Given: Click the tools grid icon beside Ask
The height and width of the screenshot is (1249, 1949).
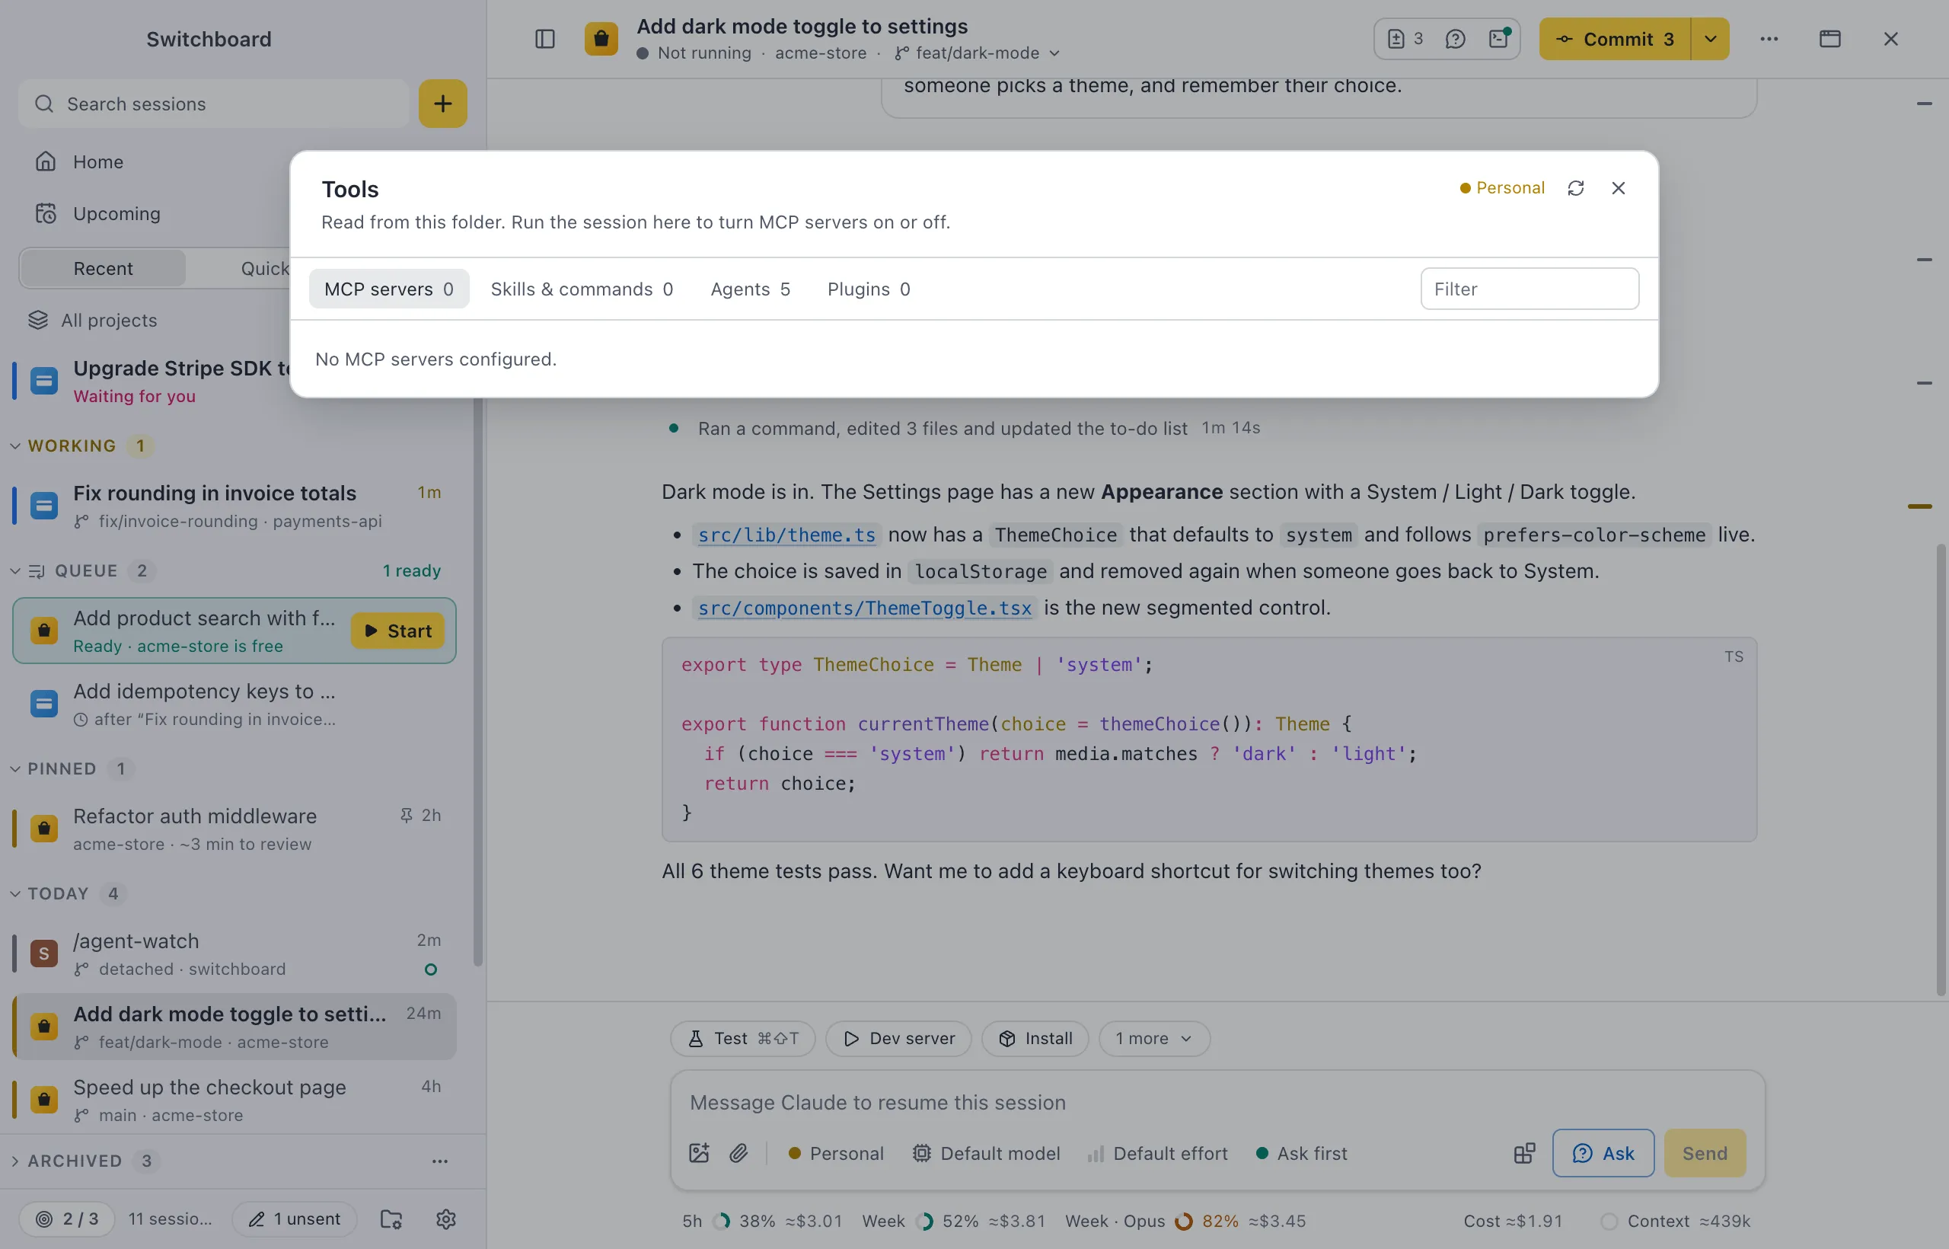Looking at the screenshot, I should 1524,1152.
